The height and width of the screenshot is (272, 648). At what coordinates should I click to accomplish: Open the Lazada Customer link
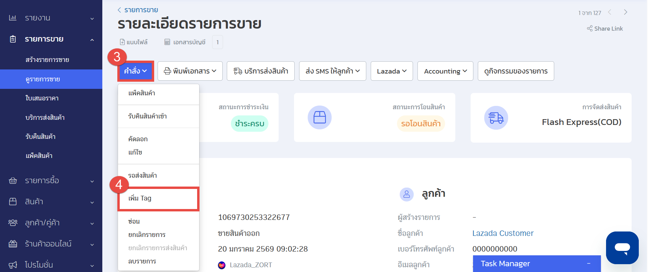[503, 233]
